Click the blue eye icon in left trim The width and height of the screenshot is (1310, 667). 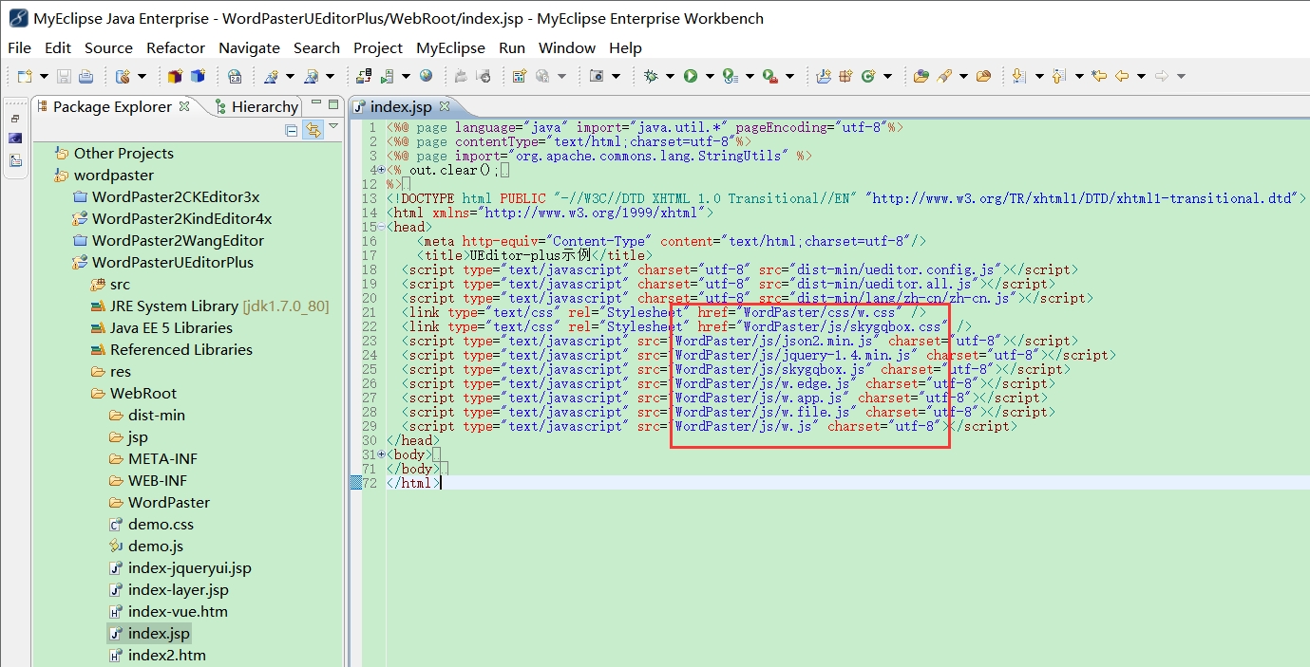coord(14,139)
